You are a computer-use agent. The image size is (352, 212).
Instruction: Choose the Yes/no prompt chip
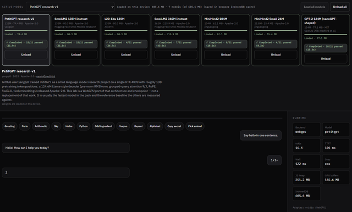pos(123,126)
